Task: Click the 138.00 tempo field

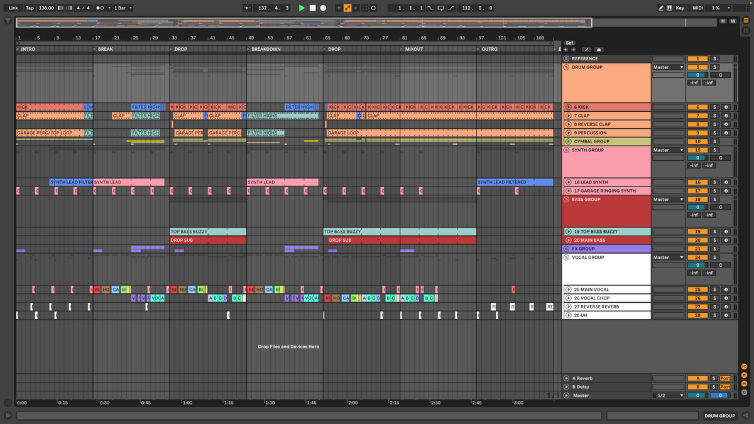Action: coord(45,8)
